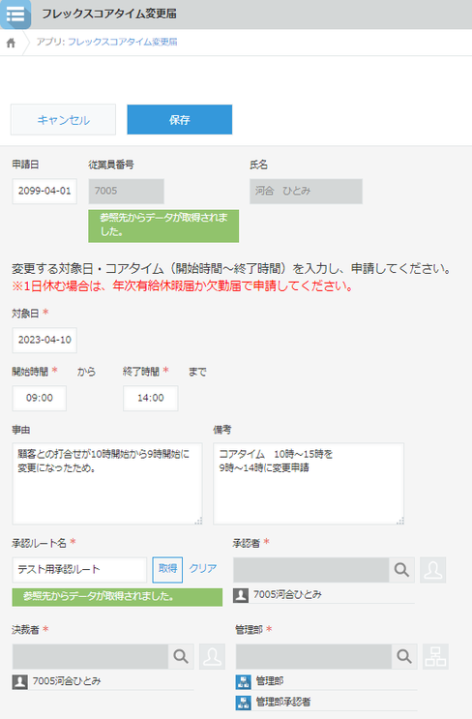472x719 pixels.
Task: Open the hamburger menu icon
Action: [x=15, y=15]
